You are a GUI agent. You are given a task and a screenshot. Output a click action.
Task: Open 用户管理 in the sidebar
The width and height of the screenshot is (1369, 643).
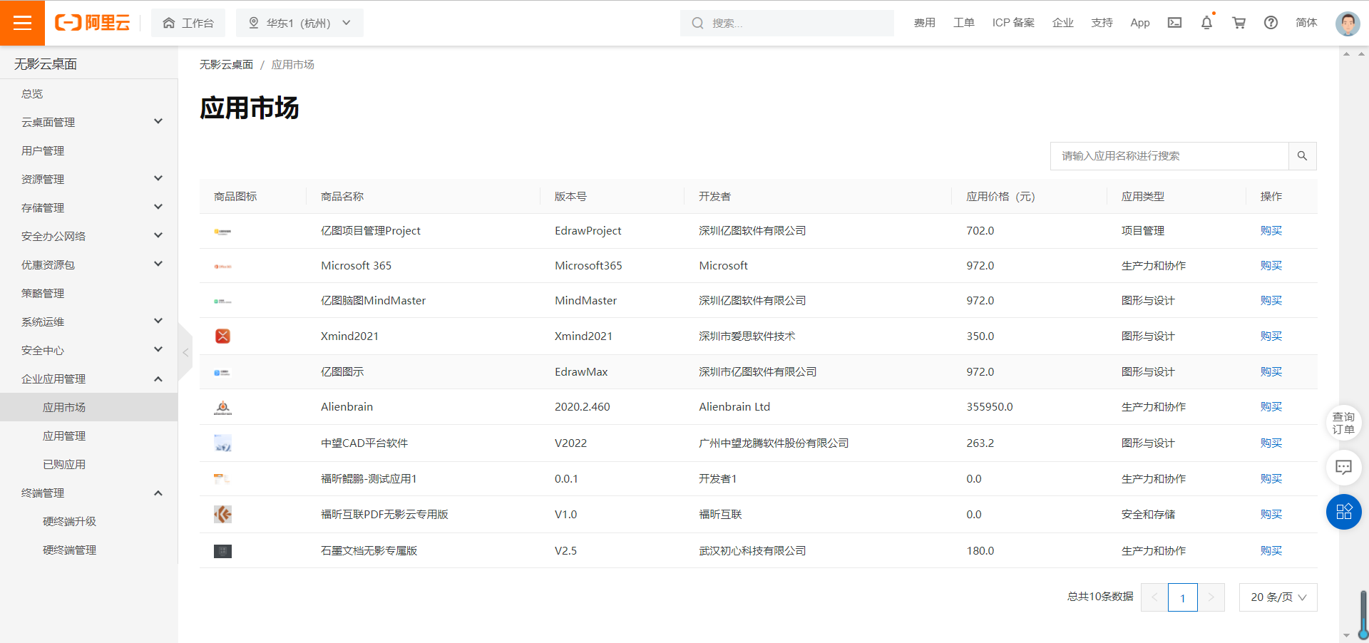click(88, 150)
